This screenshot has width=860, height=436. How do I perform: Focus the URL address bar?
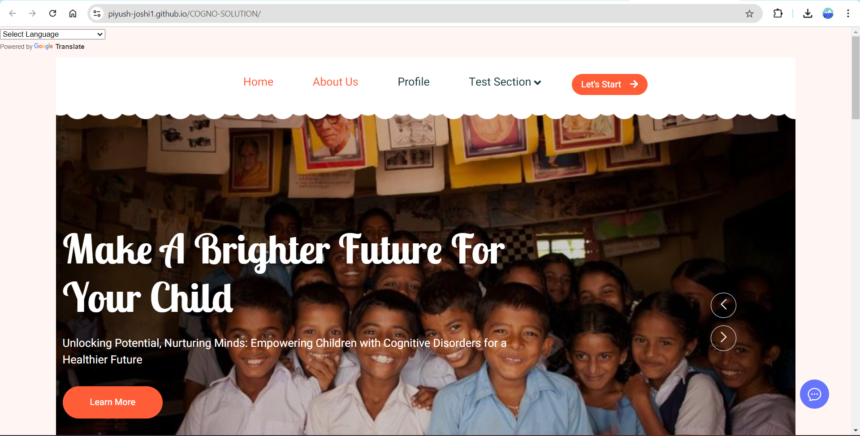[421, 14]
